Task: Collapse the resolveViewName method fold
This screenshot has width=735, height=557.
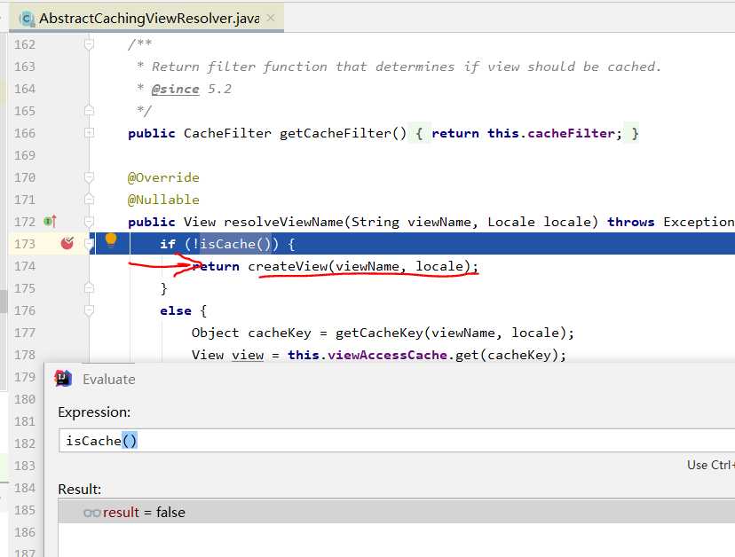Action: click(x=89, y=222)
